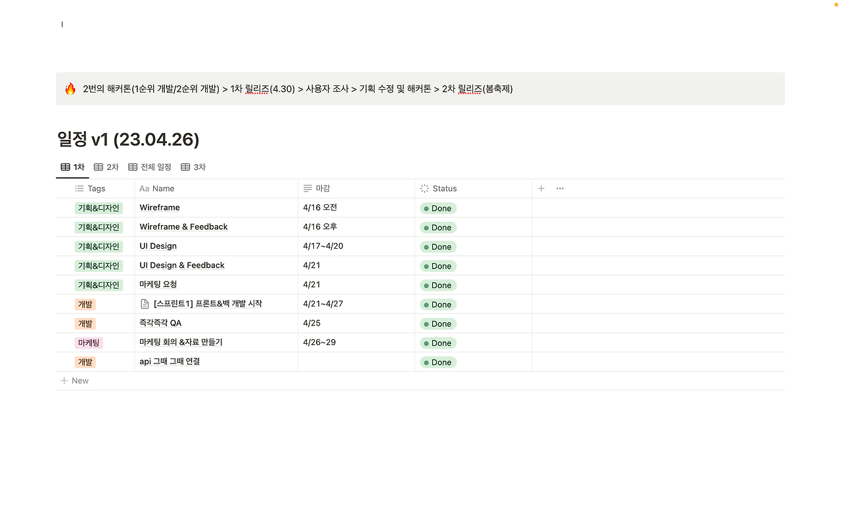Click empty 마감 cell of api row
Image resolution: width=841 pixels, height=525 pixels.
(356, 362)
